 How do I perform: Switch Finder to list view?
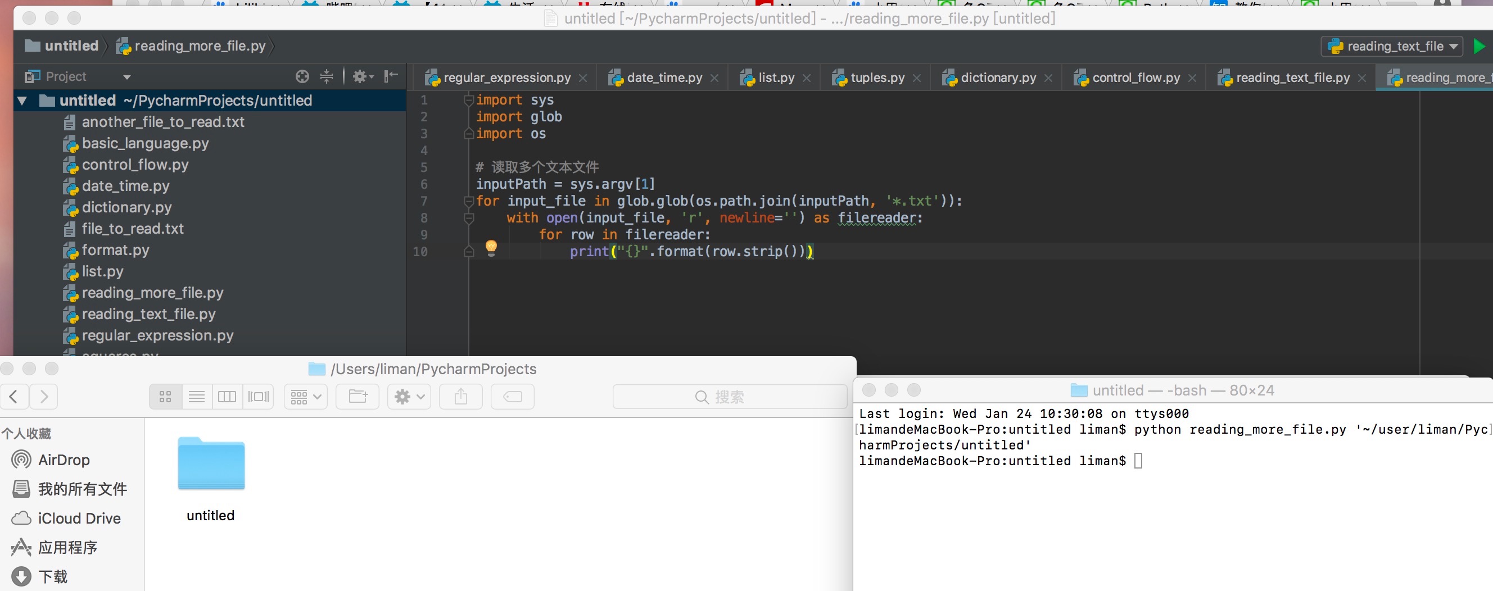coord(197,397)
